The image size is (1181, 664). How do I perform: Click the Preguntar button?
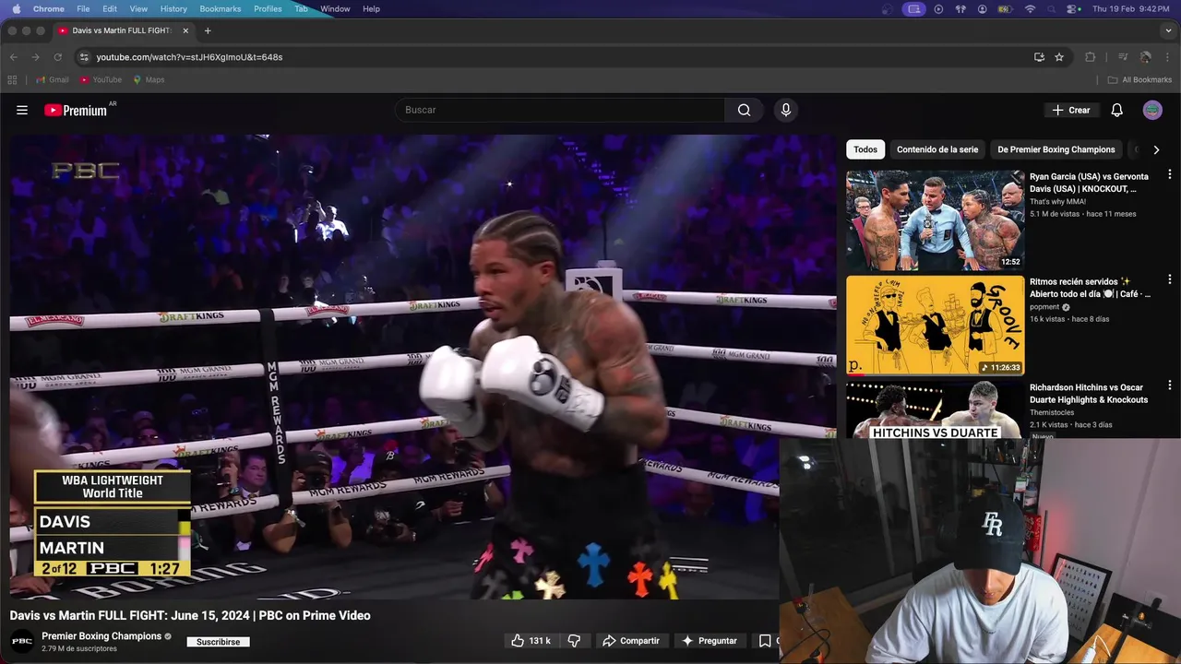pyautogui.click(x=710, y=640)
